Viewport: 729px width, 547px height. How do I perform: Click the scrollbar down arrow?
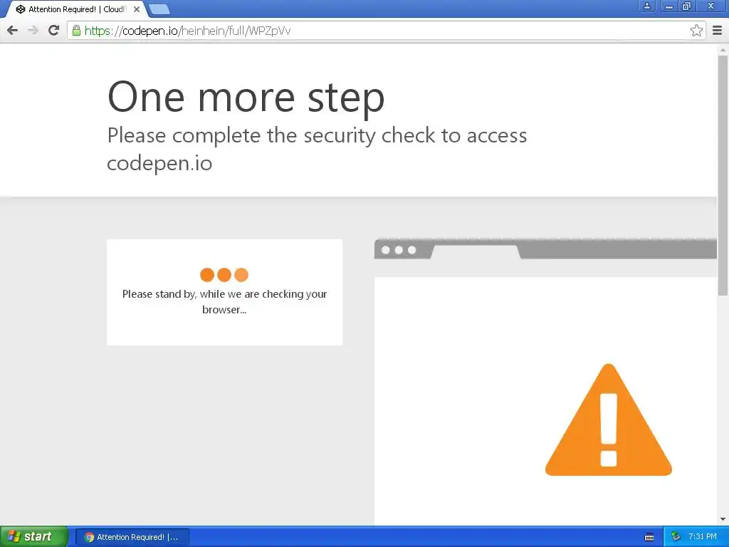click(x=723, y=519)
